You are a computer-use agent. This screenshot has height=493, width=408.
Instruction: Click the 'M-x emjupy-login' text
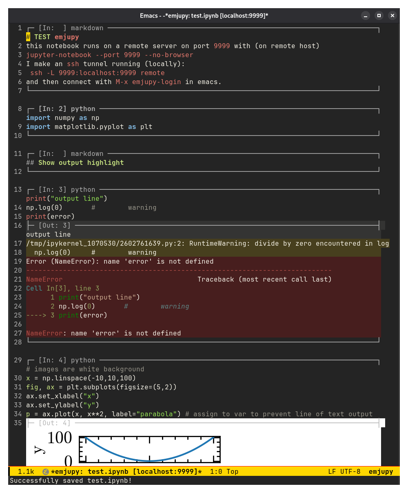click(149, 82)
